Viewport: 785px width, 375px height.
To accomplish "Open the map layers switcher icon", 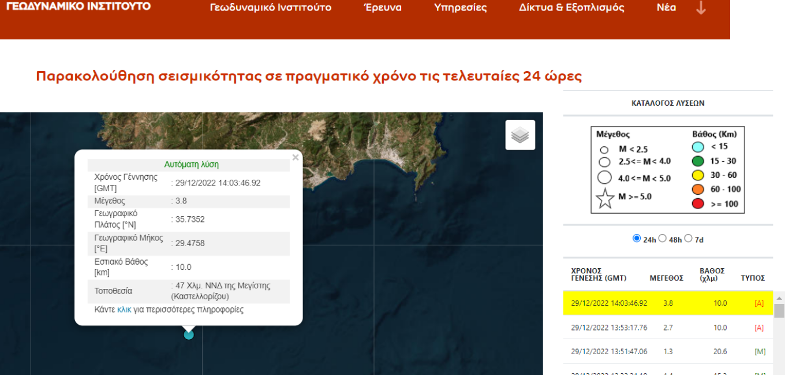I will pyautogui.click(x=520, y=135).
